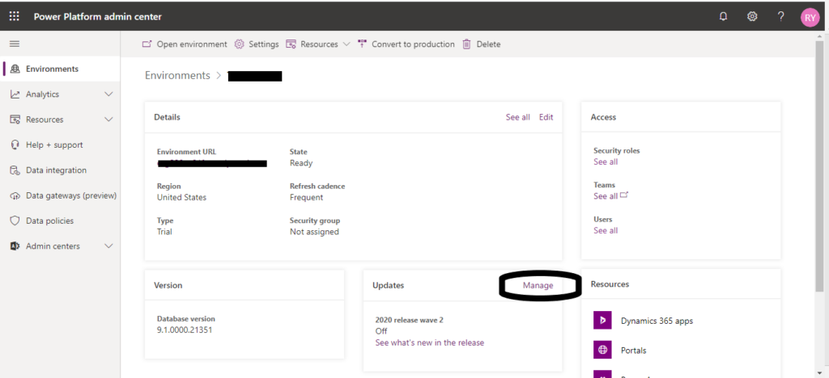Click the Admin centers icon
This screenshot has height=378, width=829.
point(15,246)
